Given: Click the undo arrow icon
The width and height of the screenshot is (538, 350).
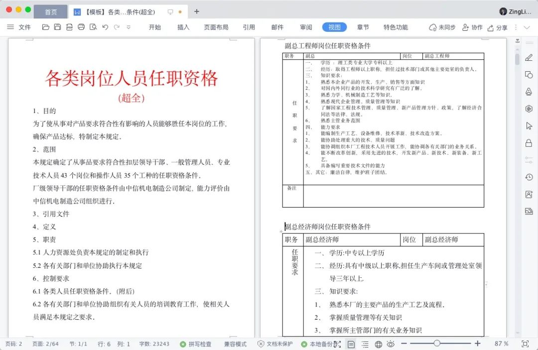Looking at the screenshot, I should pyautogui.click(x=105, y=27).
